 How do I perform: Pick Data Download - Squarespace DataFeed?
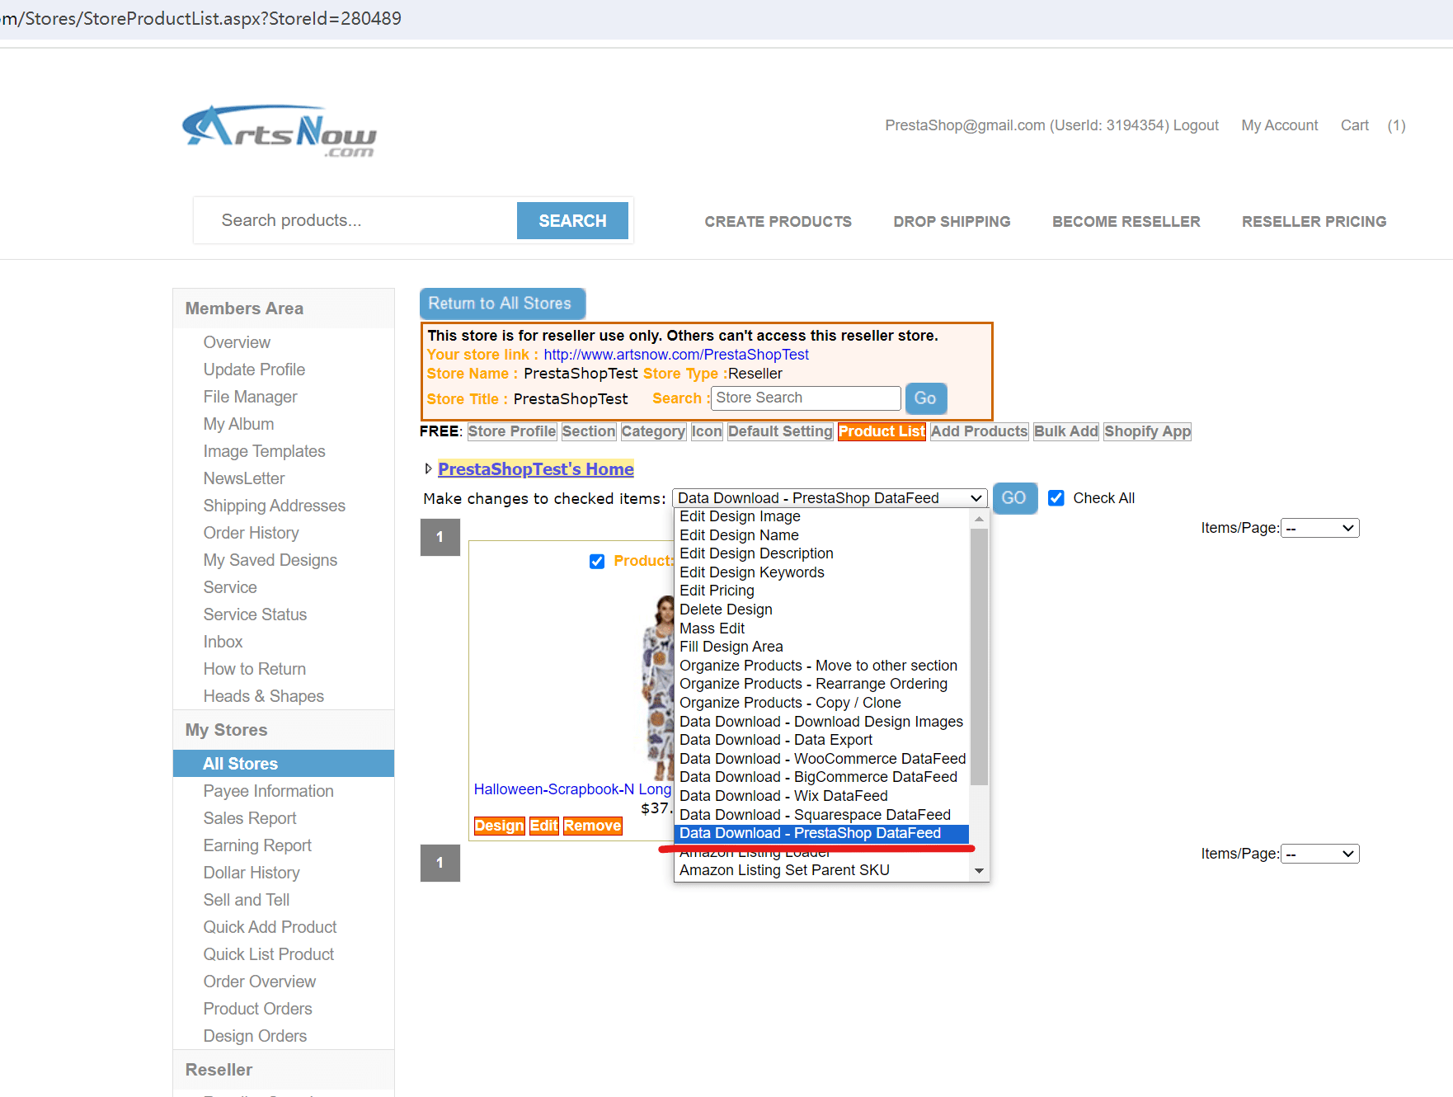click(821, 815)
